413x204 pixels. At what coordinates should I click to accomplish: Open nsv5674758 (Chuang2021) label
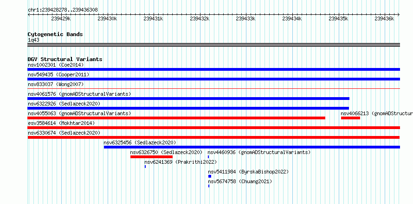[x=240, y=181]
